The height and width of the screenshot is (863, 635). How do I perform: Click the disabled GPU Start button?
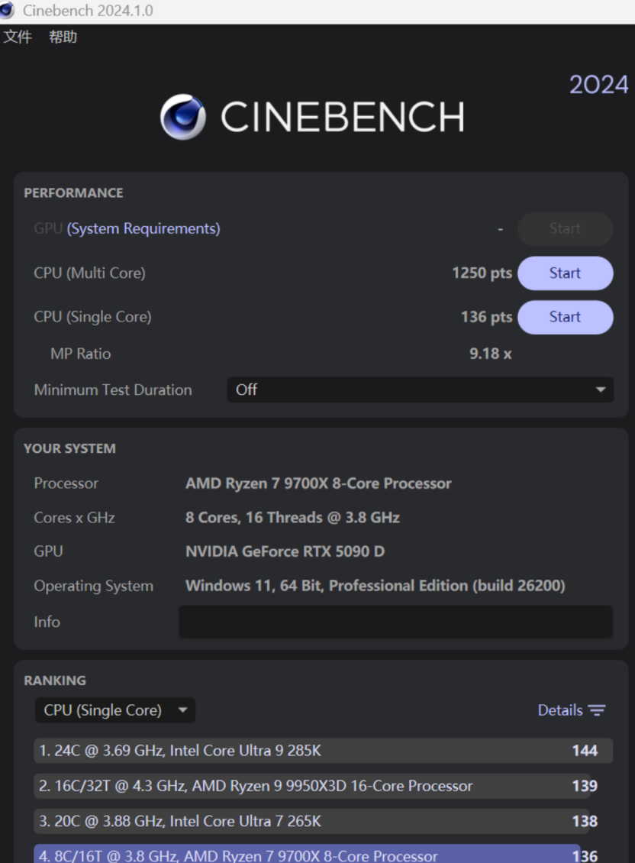[565, 228]
